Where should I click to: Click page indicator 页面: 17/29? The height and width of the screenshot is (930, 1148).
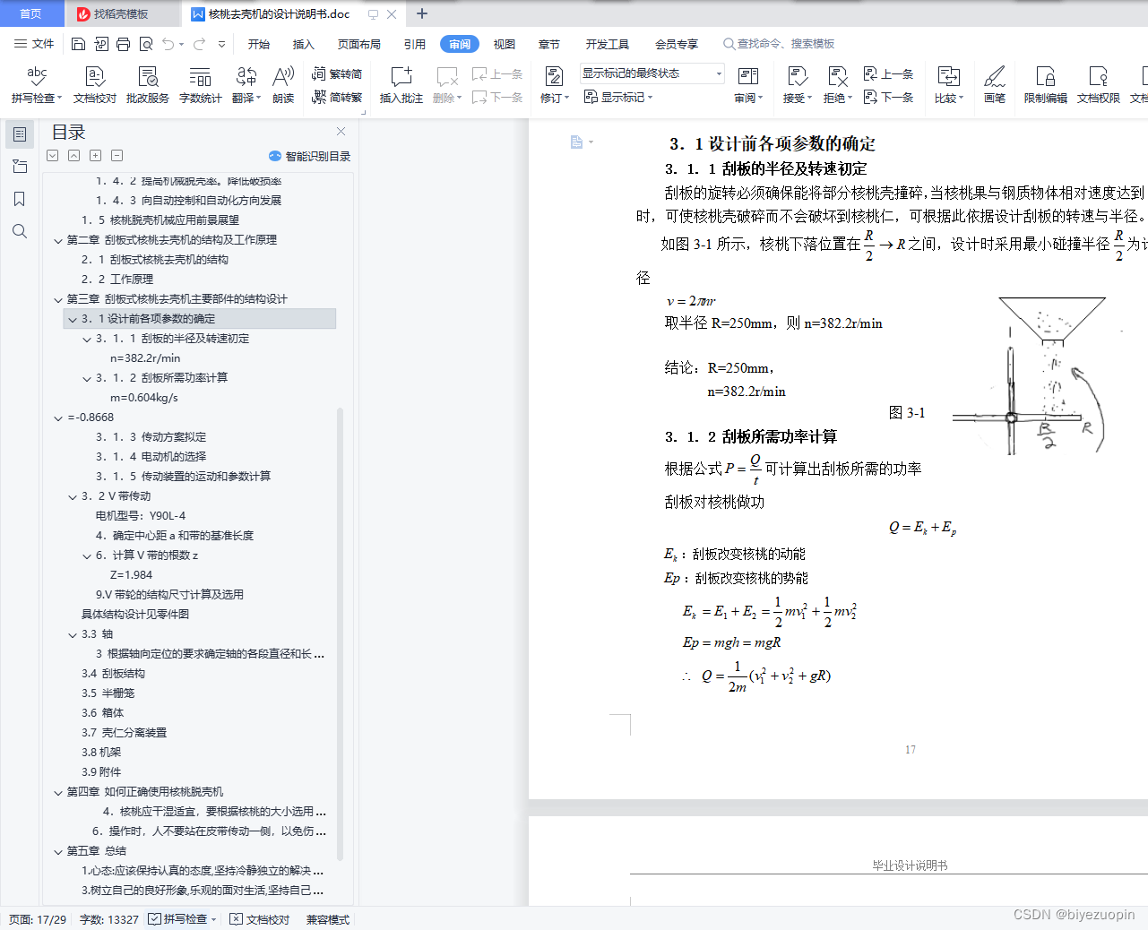tap(38, 919)
